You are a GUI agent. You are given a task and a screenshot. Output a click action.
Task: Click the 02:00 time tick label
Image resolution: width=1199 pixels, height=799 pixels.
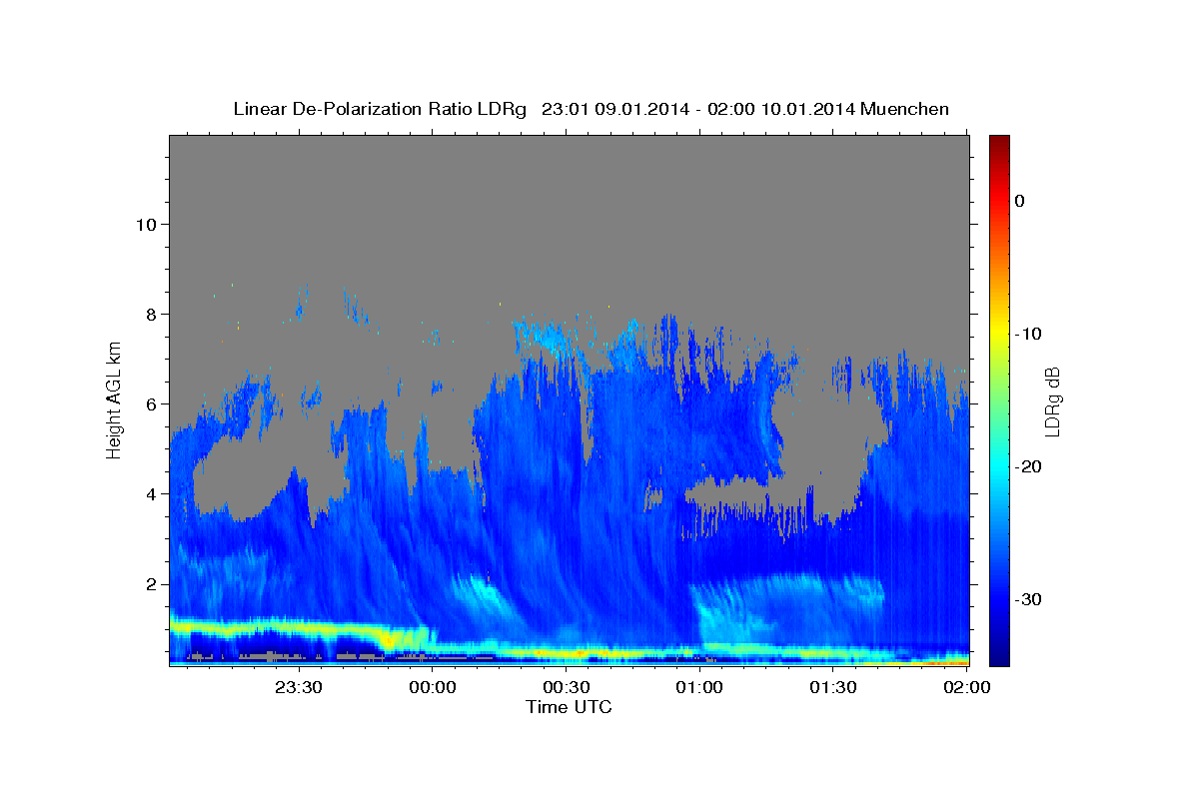coord(967,687)
